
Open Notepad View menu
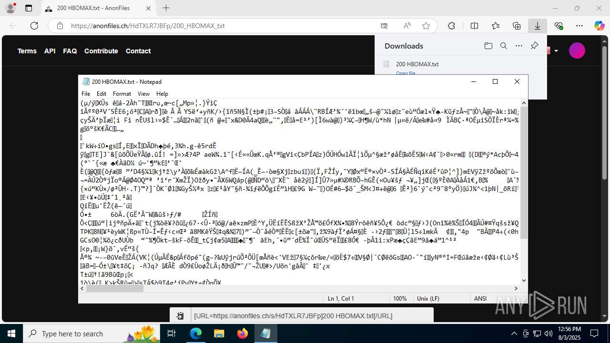click(143, 94)
